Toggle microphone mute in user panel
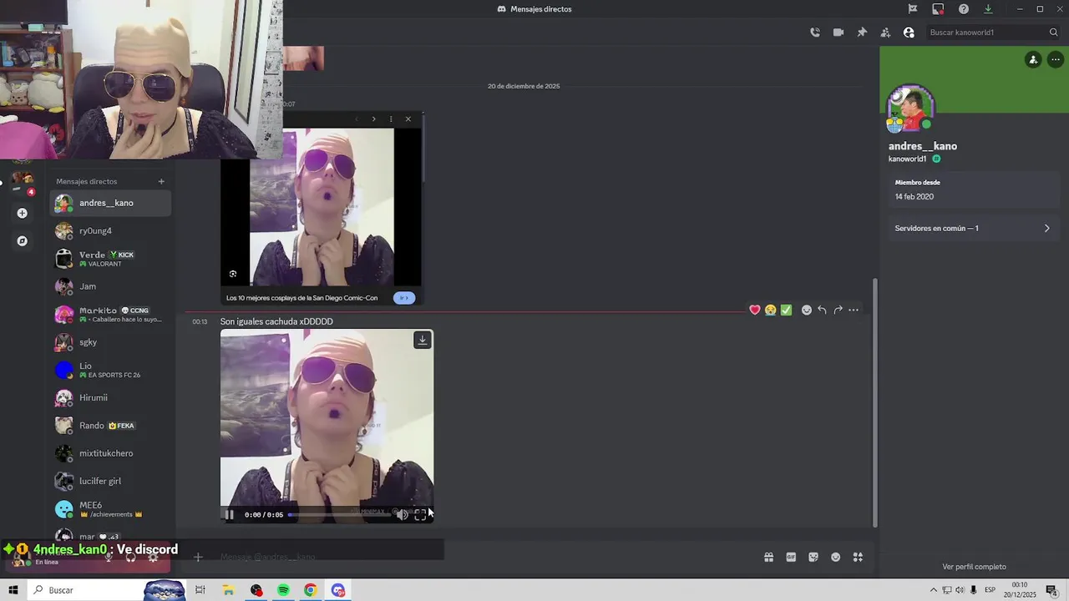This screenshot has width=1069, height=601. [109, 558]
